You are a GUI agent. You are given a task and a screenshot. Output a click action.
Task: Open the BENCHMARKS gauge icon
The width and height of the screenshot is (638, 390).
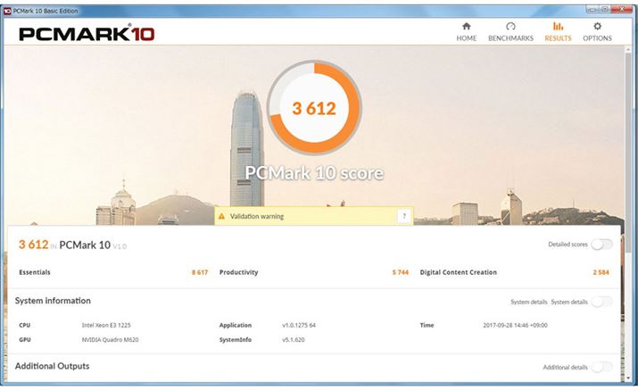pos(510,27)
